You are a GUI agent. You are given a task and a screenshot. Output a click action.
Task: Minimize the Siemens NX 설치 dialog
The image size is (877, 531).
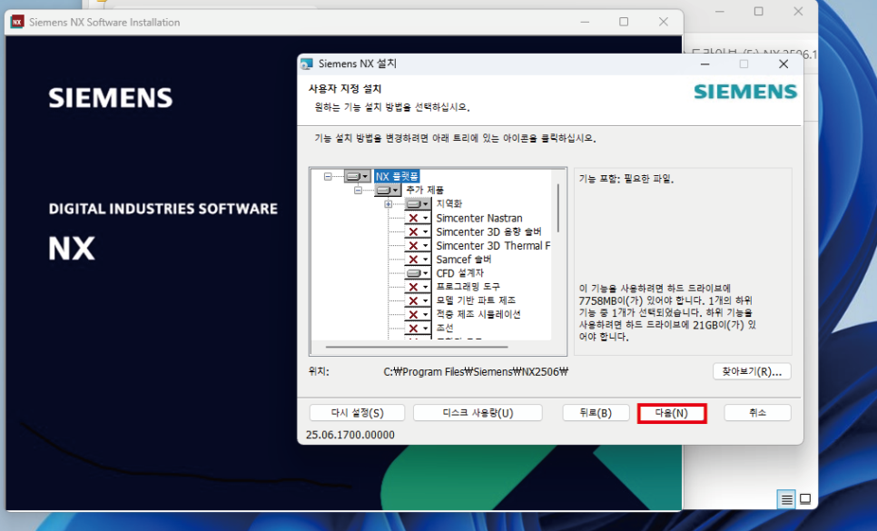pyautogui.click(x=705, y=64)
